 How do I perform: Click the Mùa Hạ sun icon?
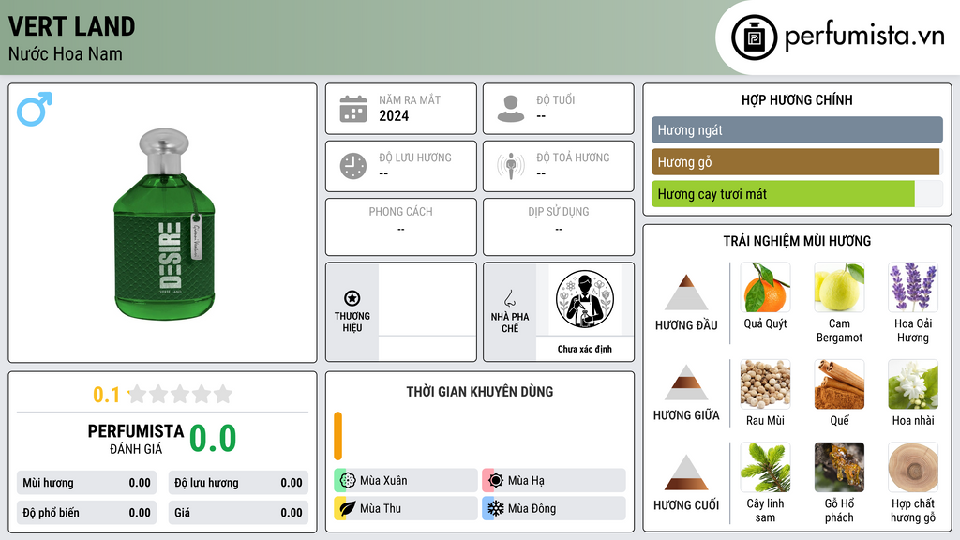pos(496,481)
